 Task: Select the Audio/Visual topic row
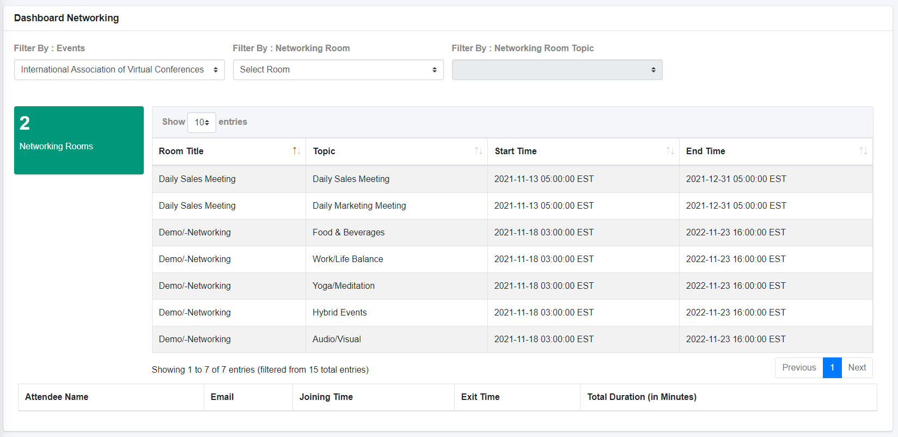(512, 339)
